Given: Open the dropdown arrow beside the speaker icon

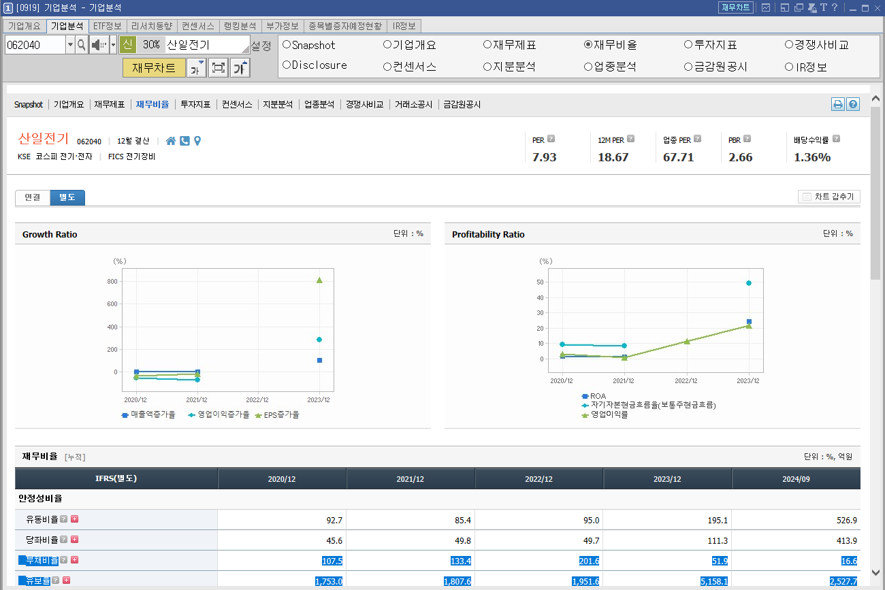Looking at the screenshot, I should click(x=113, y=45).
